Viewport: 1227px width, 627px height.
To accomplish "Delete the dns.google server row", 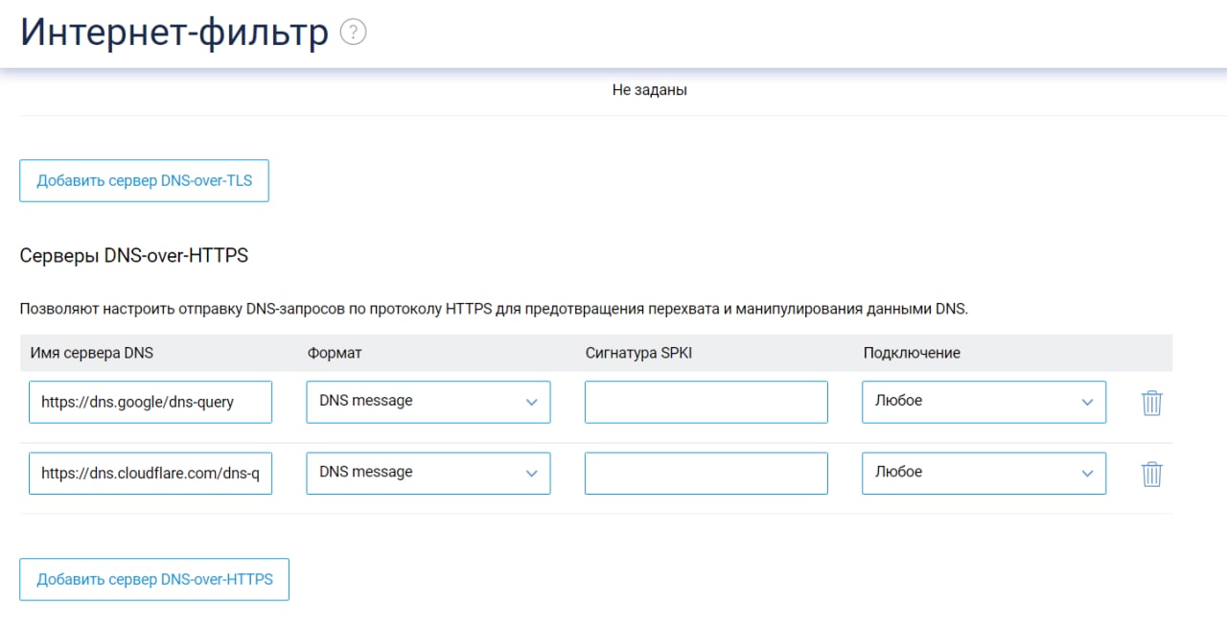I will 1151,403.
